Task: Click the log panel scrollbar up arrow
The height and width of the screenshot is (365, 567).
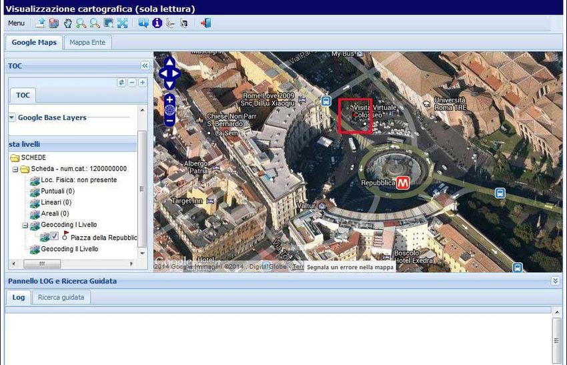Action: 557,312
